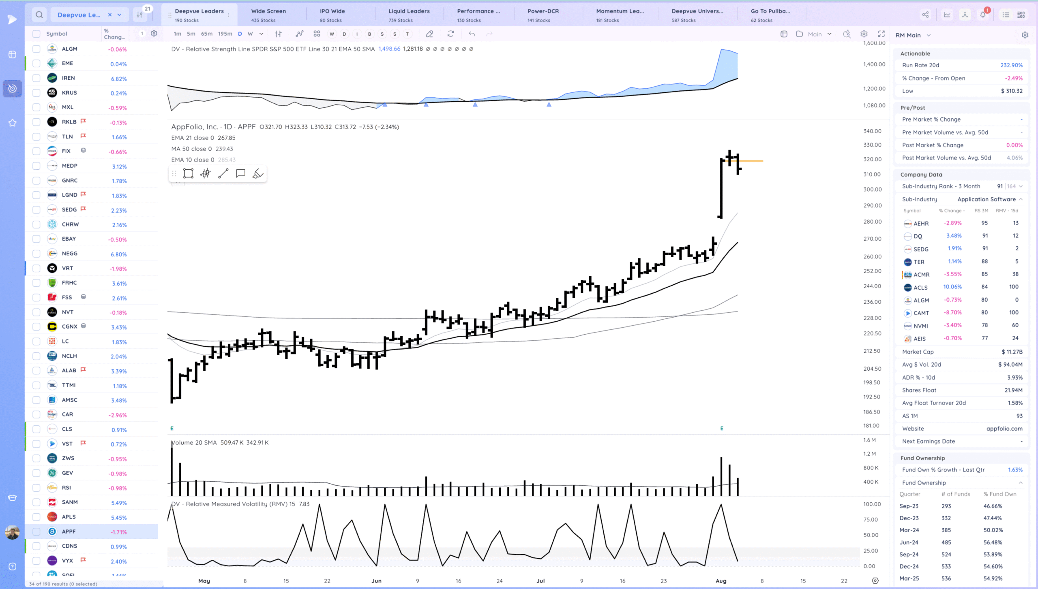
Task: Open chart time settings at bottom right
Action: [875, 580]
